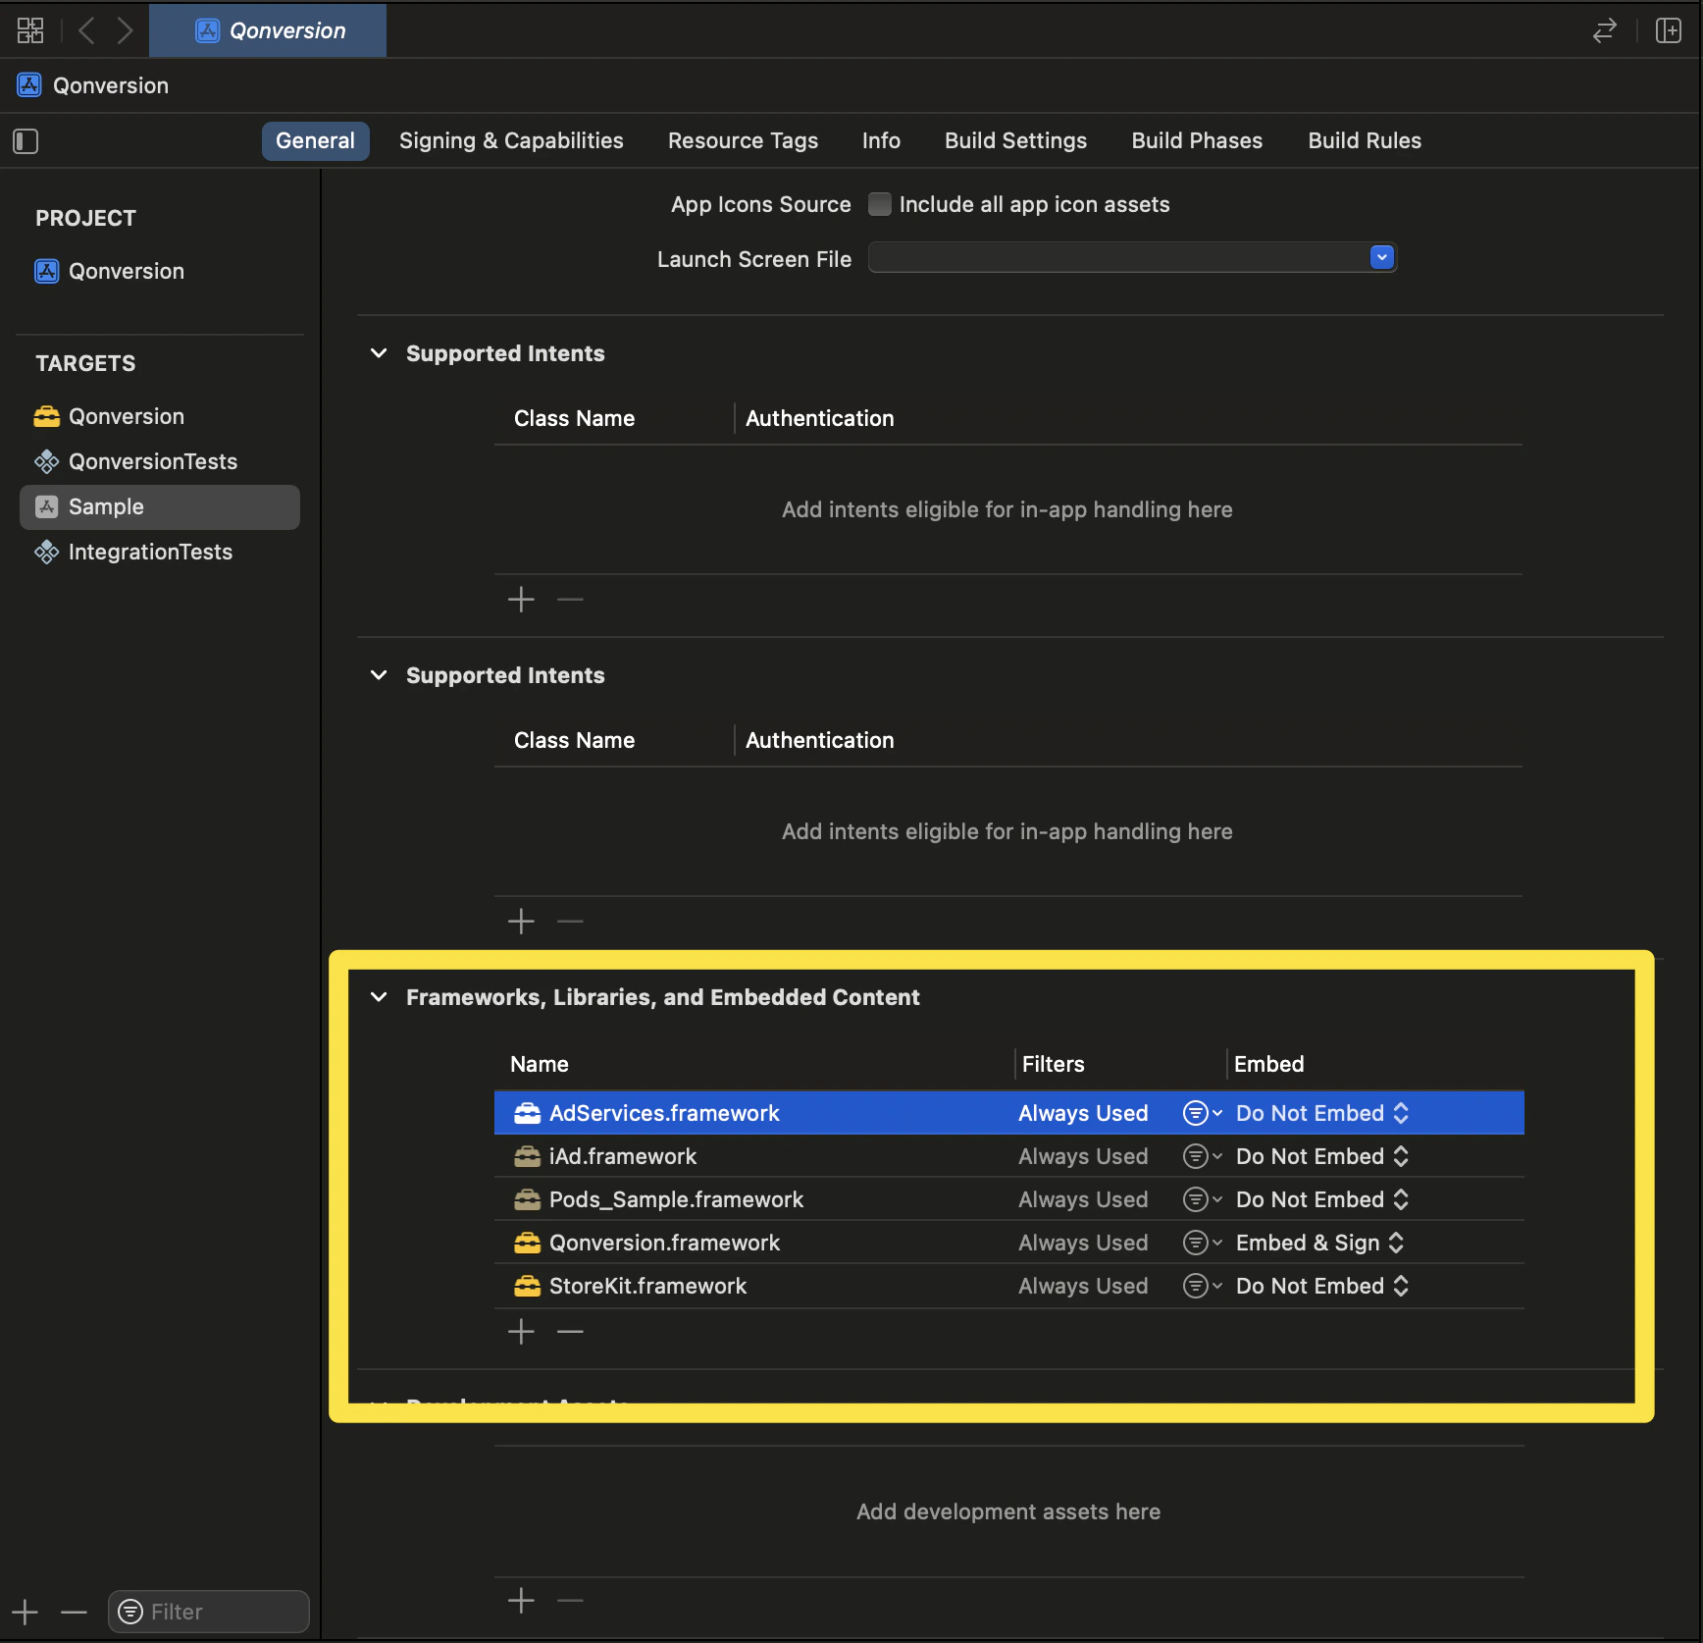
Task: Go back using the left arrow
Action: tap(86, 30)
